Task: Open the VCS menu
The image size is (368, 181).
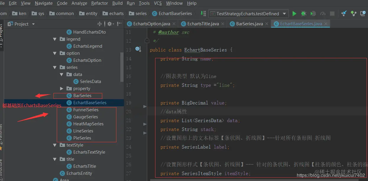Action: point(158,3)
